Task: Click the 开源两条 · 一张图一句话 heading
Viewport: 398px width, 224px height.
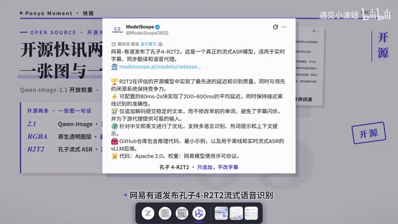Action: pos(59,111)
